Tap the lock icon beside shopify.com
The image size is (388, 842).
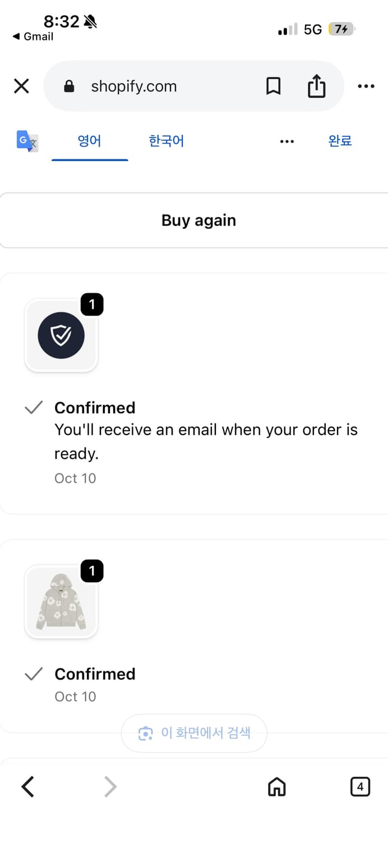click(69, 86)
